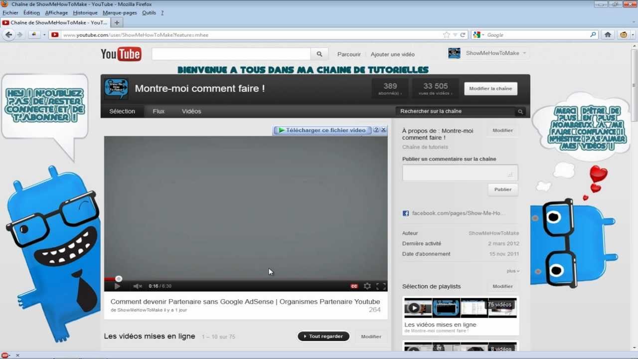The image size is (638, 359).
Task: Click the YouTube search magnifier button
Action: pyautogui.click(x=319, y=54)
